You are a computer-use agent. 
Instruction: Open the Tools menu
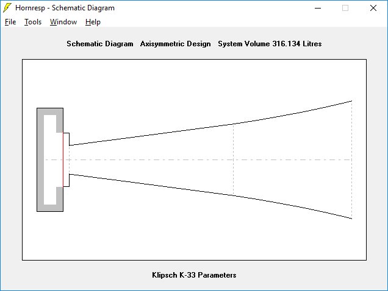click(33, 22)
